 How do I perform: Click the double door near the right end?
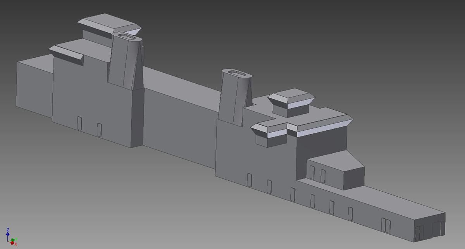click(x=386, y=225)
